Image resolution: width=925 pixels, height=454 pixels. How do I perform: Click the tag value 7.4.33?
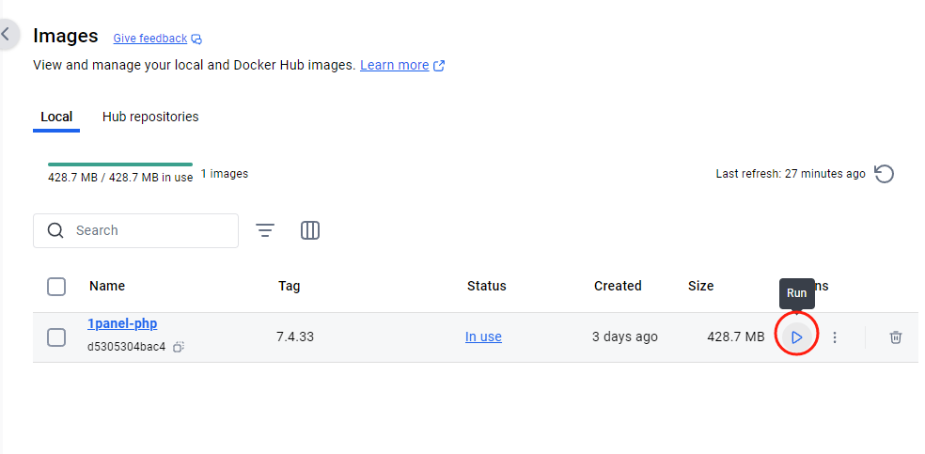295,337
